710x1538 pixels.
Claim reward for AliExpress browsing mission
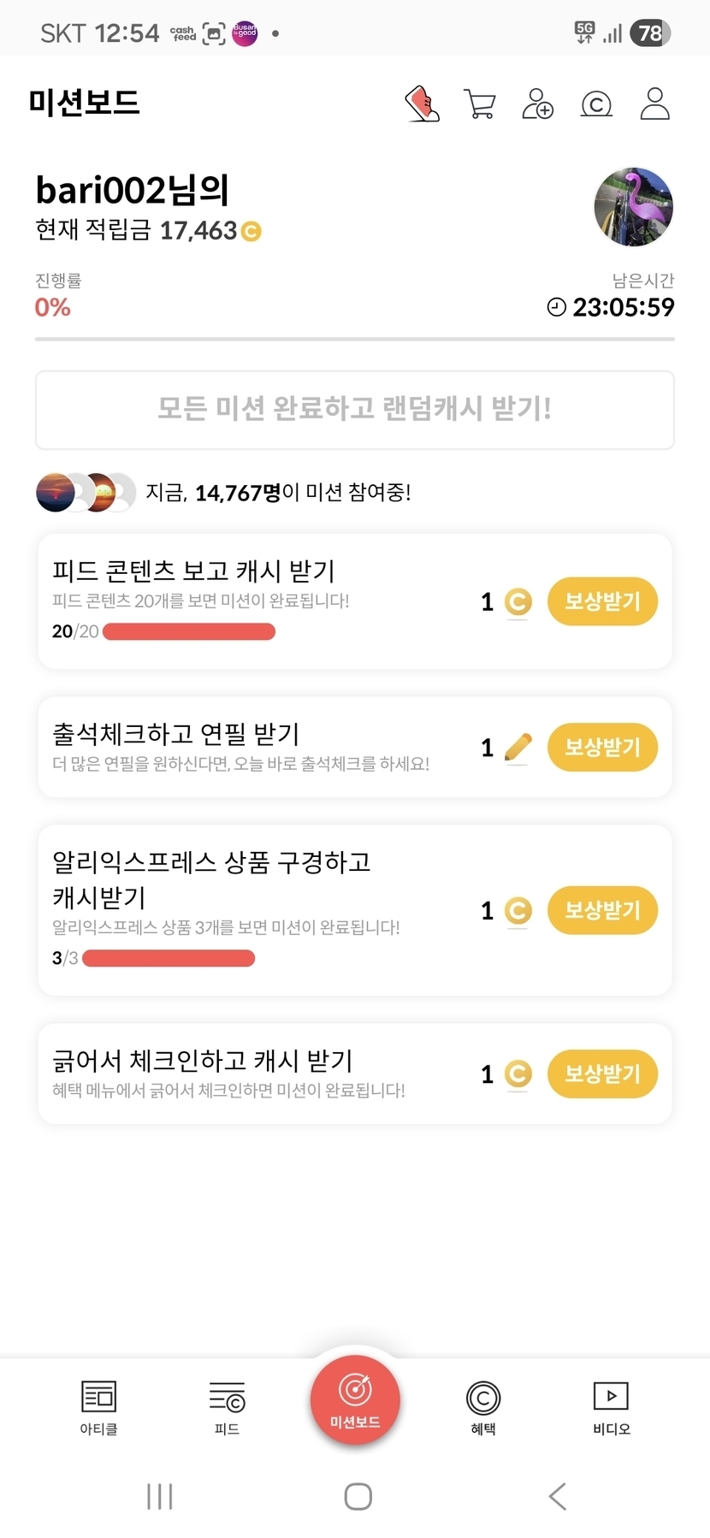pyautogui.click(x=602, y=909)
